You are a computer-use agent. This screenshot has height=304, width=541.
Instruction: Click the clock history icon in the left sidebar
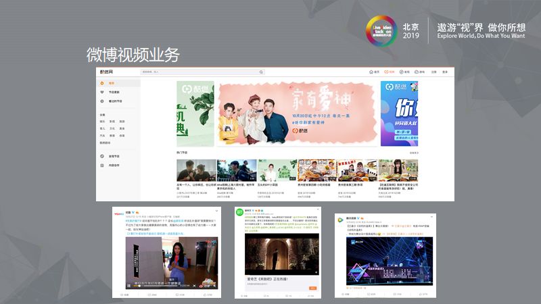[x=102, y=101]
